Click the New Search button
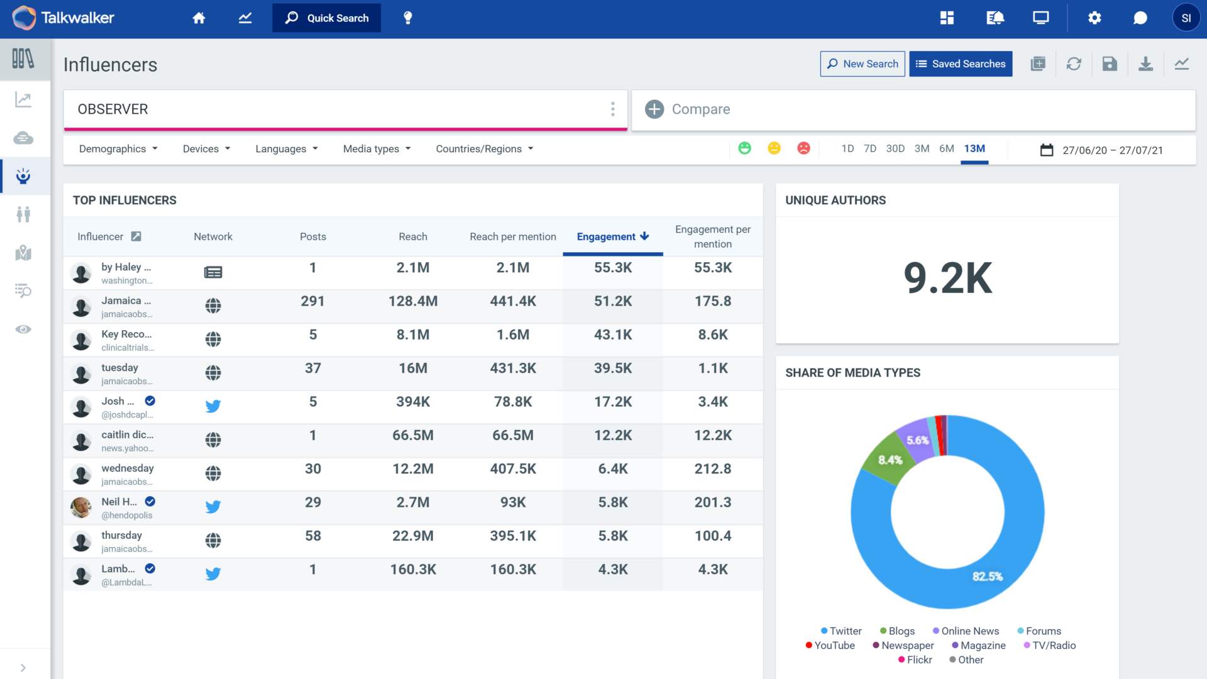The image size is (1207, 679). (x=863, y=63)
